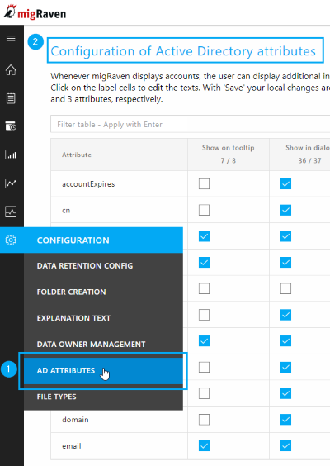The width and height of the screenshot is (330, 466).
Task: Open the hamburger menu icon
Action: pyautogui.click(x=11, y=38)
